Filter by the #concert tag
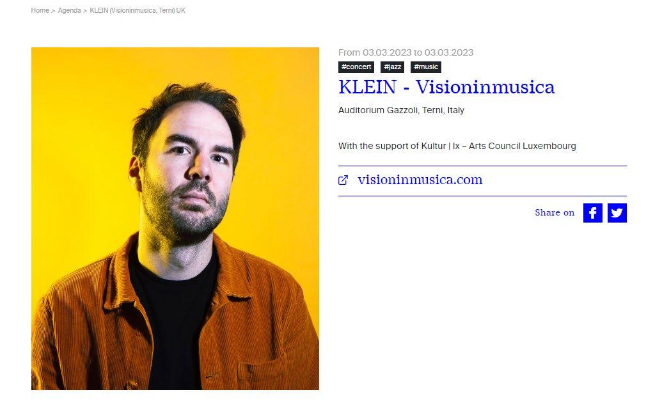The image size is (662, 417). point(356,67)
